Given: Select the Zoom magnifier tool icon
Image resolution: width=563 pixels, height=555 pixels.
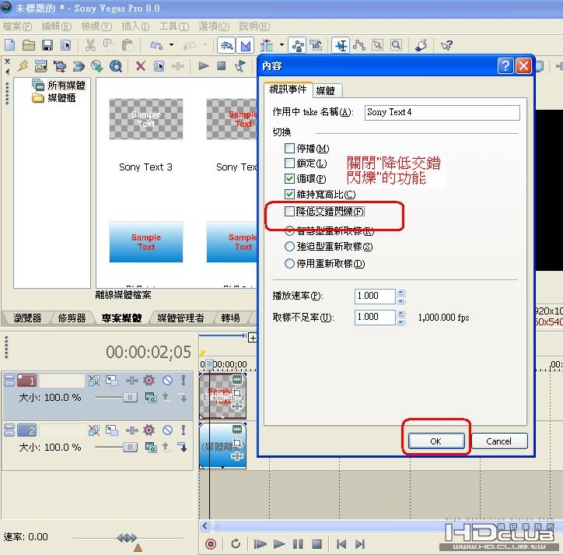Looking at the screenshot, I should [x=396, y=45].
